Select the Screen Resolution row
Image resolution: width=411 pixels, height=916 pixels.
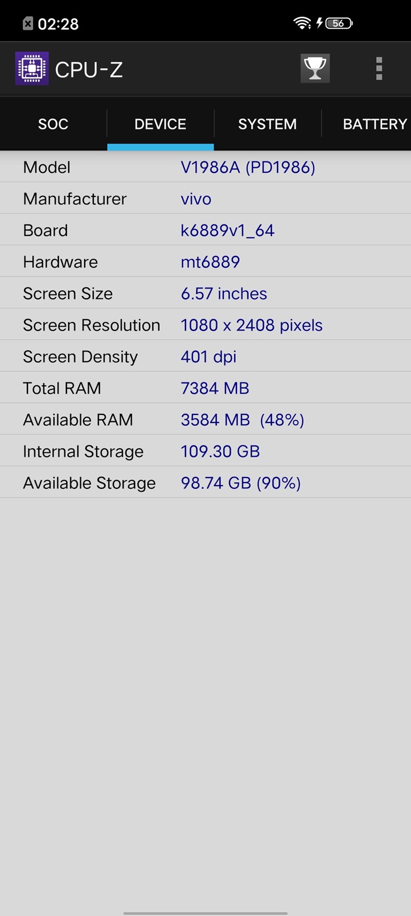click(205, 325)
